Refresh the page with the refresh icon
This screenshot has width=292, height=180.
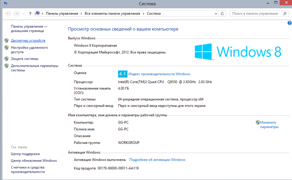point(222,13)
